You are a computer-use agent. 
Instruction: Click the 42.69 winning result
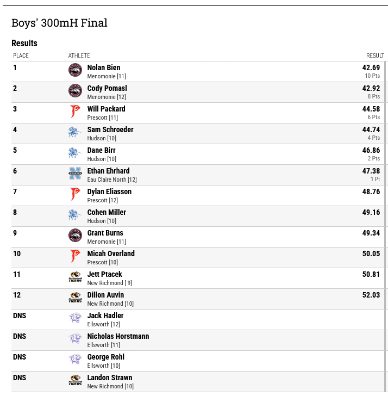pos(371,67)
